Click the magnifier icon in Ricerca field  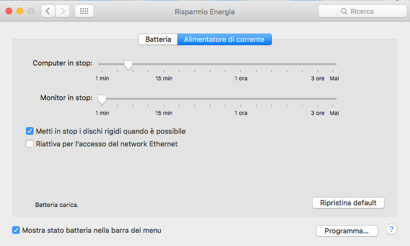pos(344,11)
